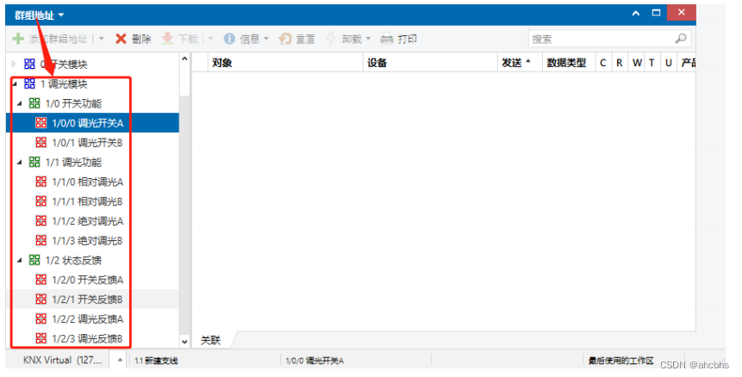Click the red icon of 1/2/2 调光反馈A
Viewport: 742px width, 377px height.
tap(41, 318)
